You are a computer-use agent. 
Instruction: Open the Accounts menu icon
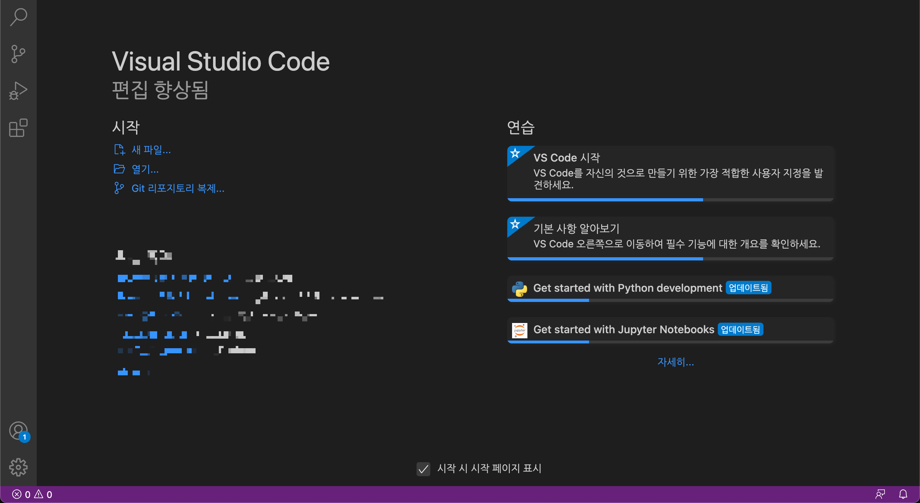coord(18,431)
